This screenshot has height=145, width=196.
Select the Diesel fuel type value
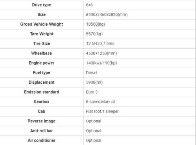pyautogui.click(x=91, y=73)
